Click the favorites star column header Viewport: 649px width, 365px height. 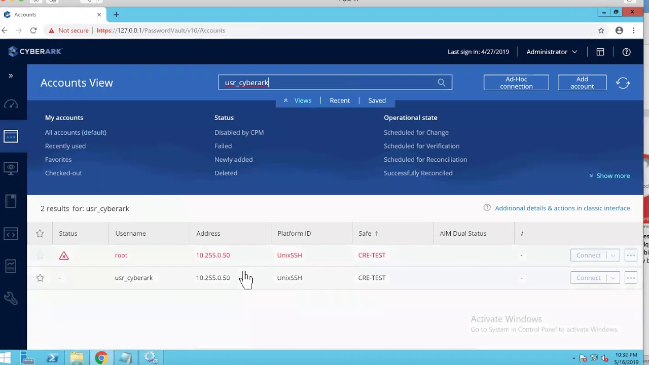[x=40, y=233]
